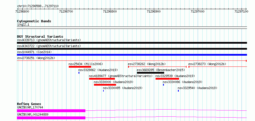The width and height of the screenshot is (255, 121).
Task: Click ruler position 71297000
Action: coord(197,11)
